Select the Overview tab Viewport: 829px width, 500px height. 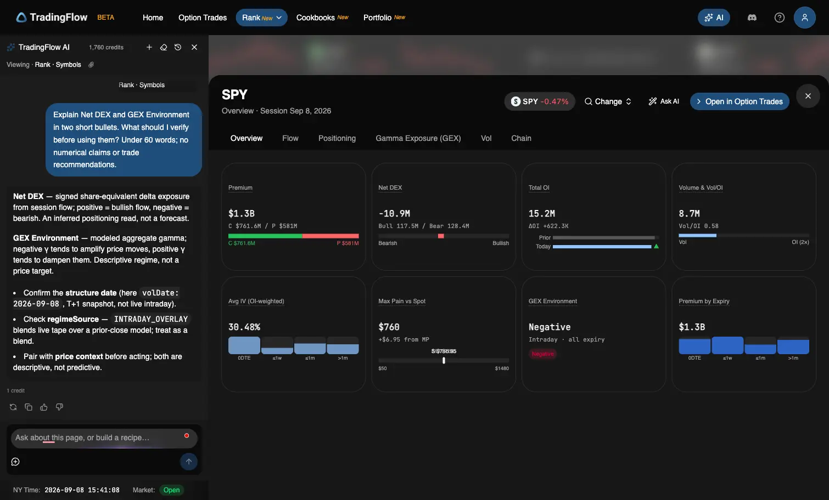tap(247, 138)
